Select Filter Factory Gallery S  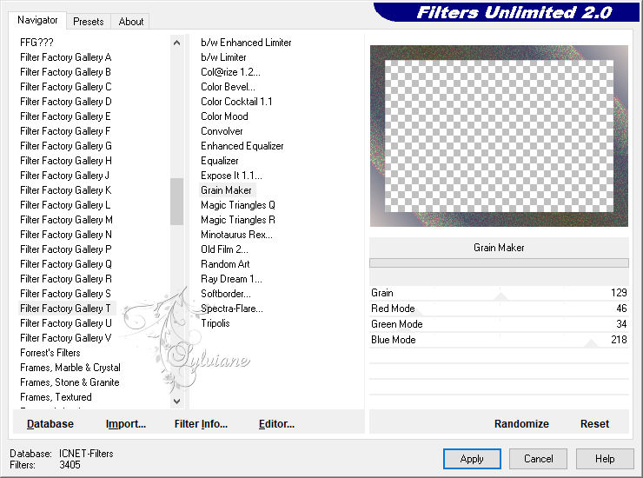pyautogui.click(x=65, y=294)
